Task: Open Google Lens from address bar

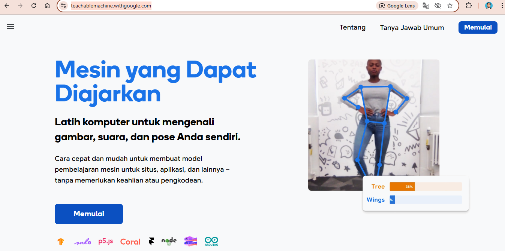Action: tap(397, 6)
